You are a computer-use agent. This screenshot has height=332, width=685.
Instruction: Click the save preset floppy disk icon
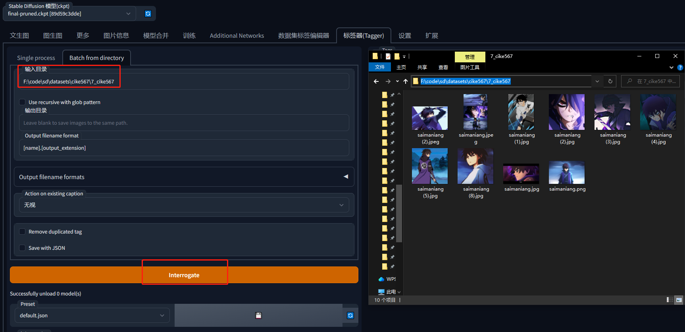258,315
